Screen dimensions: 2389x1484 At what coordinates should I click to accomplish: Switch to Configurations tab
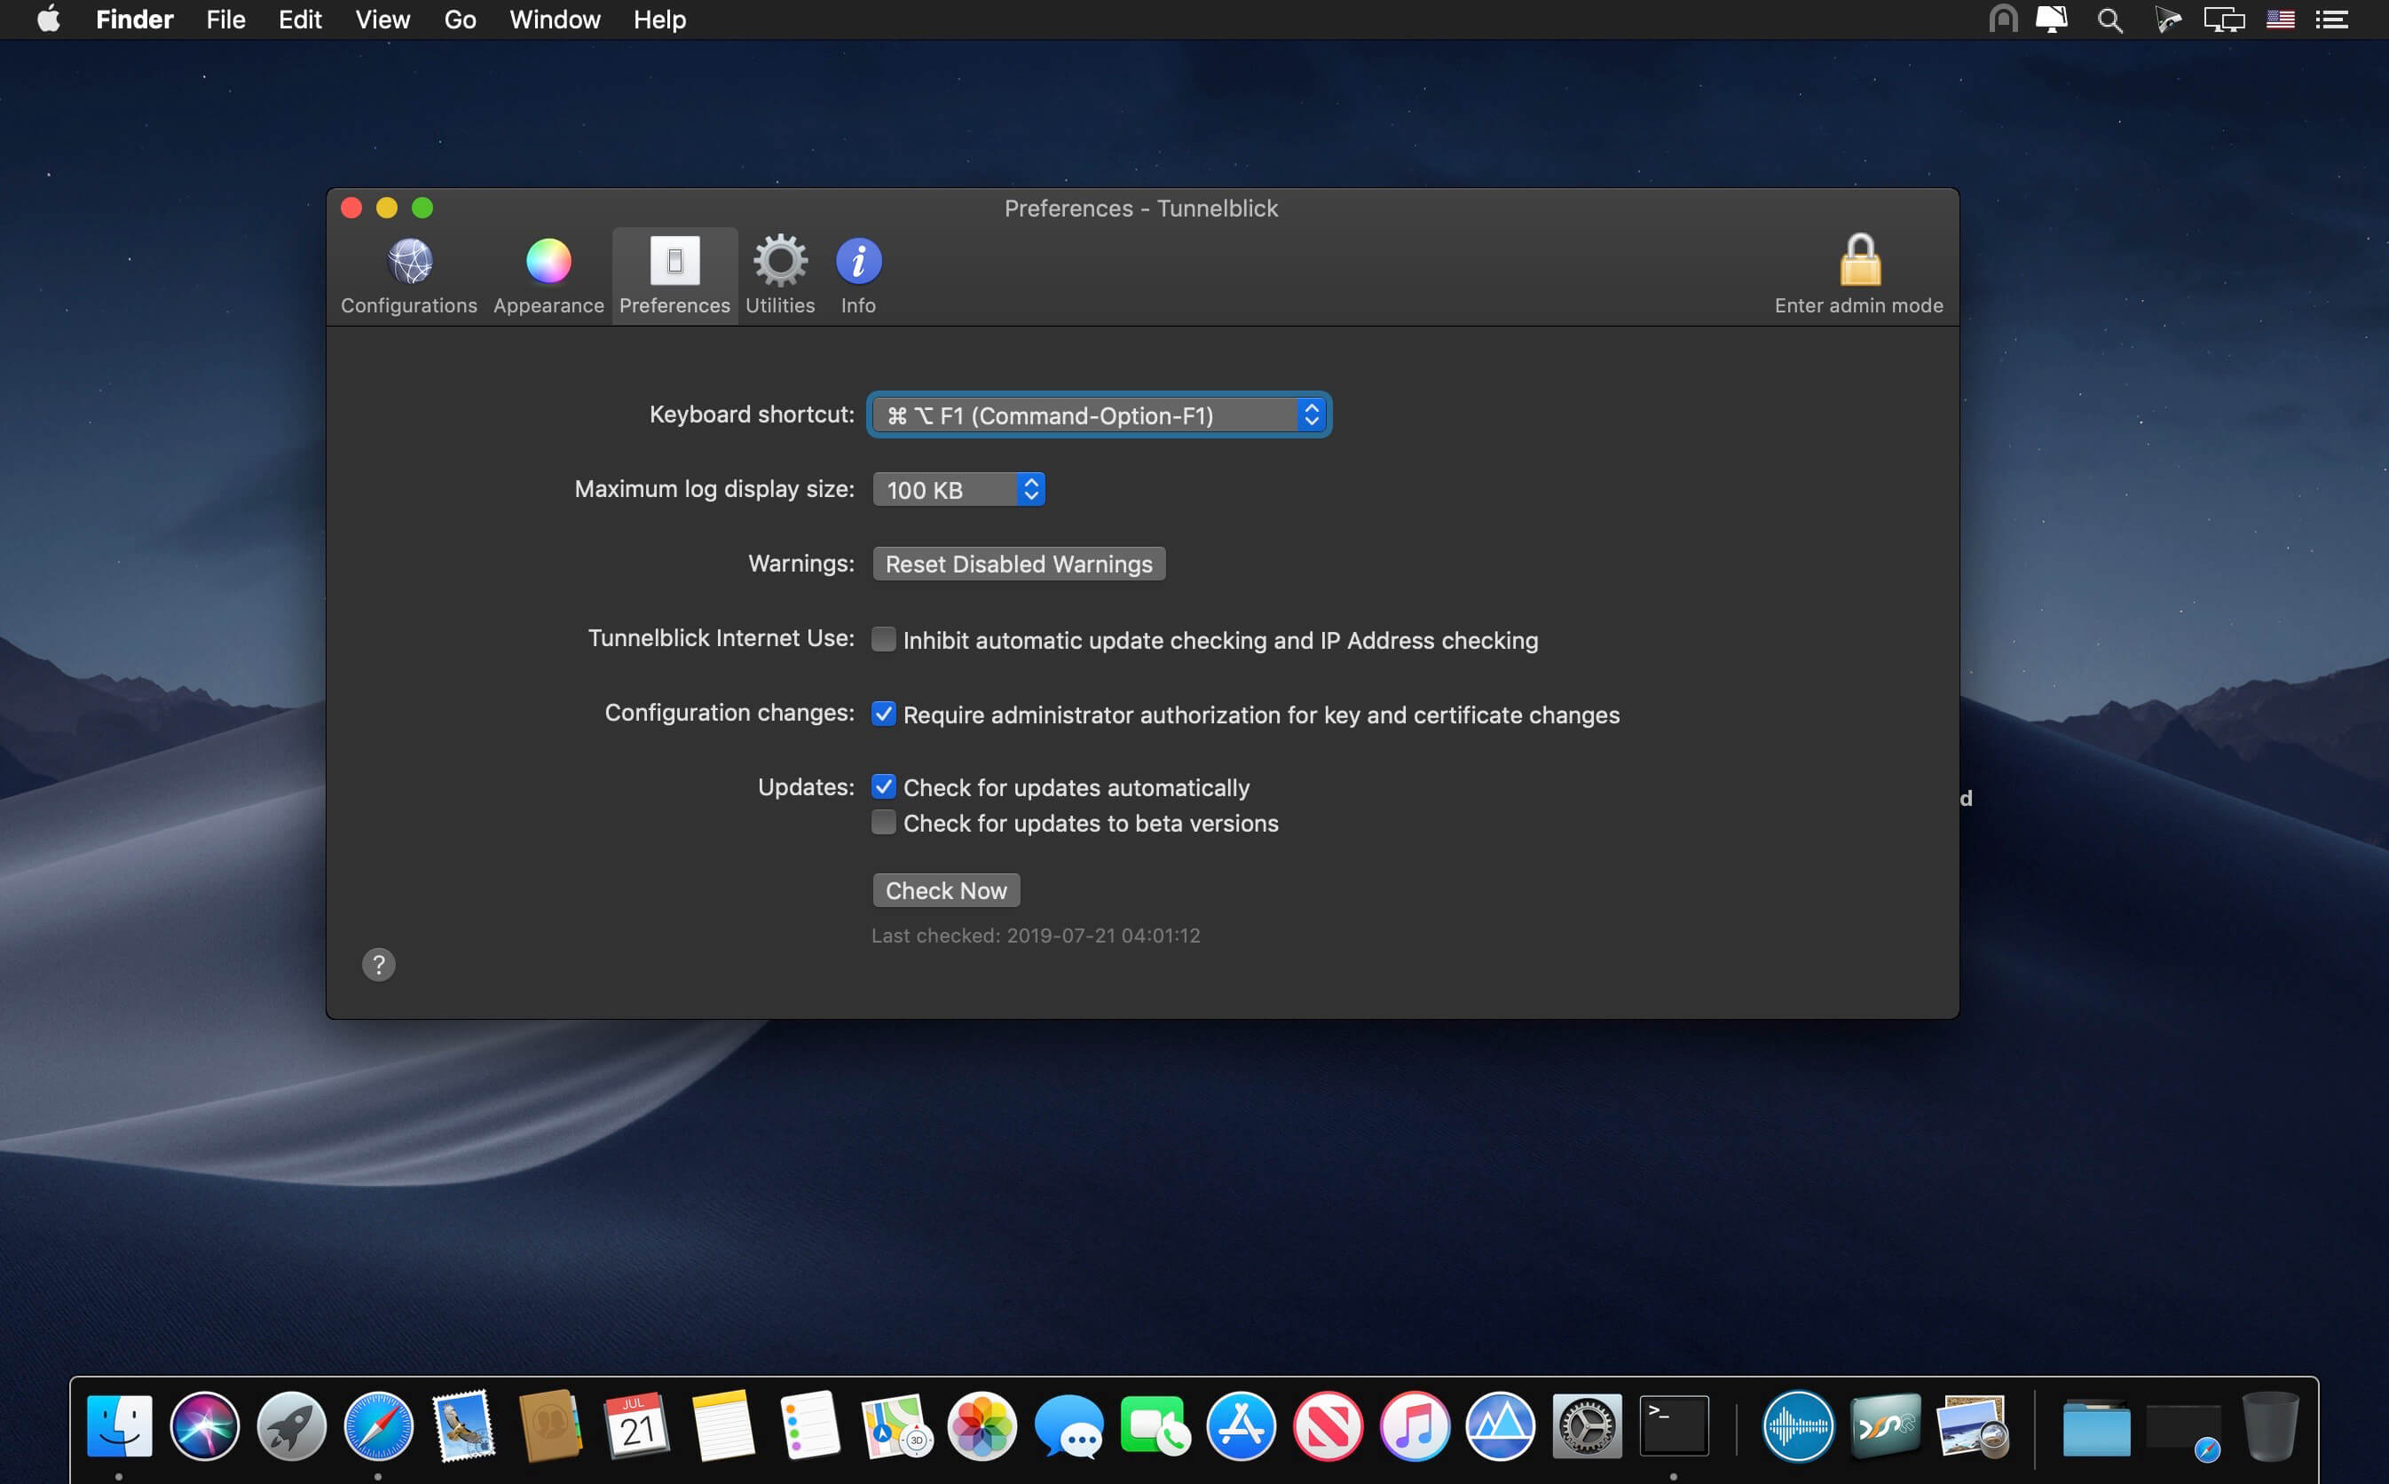(408, 275)
